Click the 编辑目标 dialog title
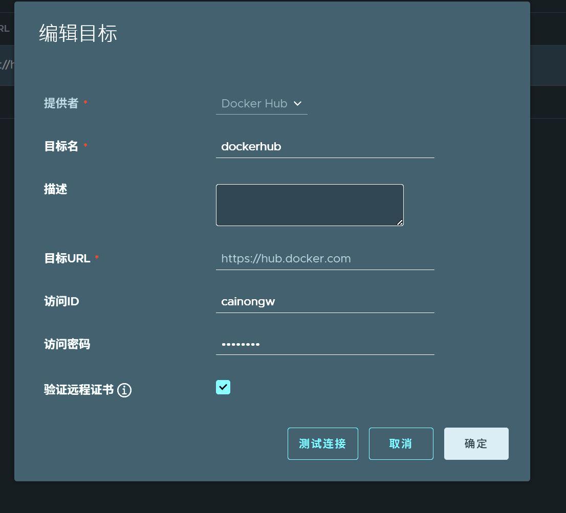This screenshot has height=513, width=566. click(x=77, y=34)
